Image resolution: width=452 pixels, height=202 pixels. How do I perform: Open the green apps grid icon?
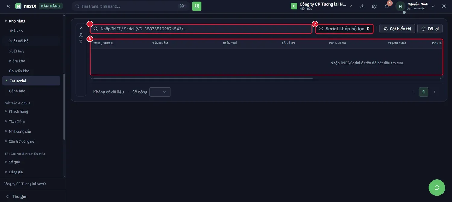pos(196,6)
